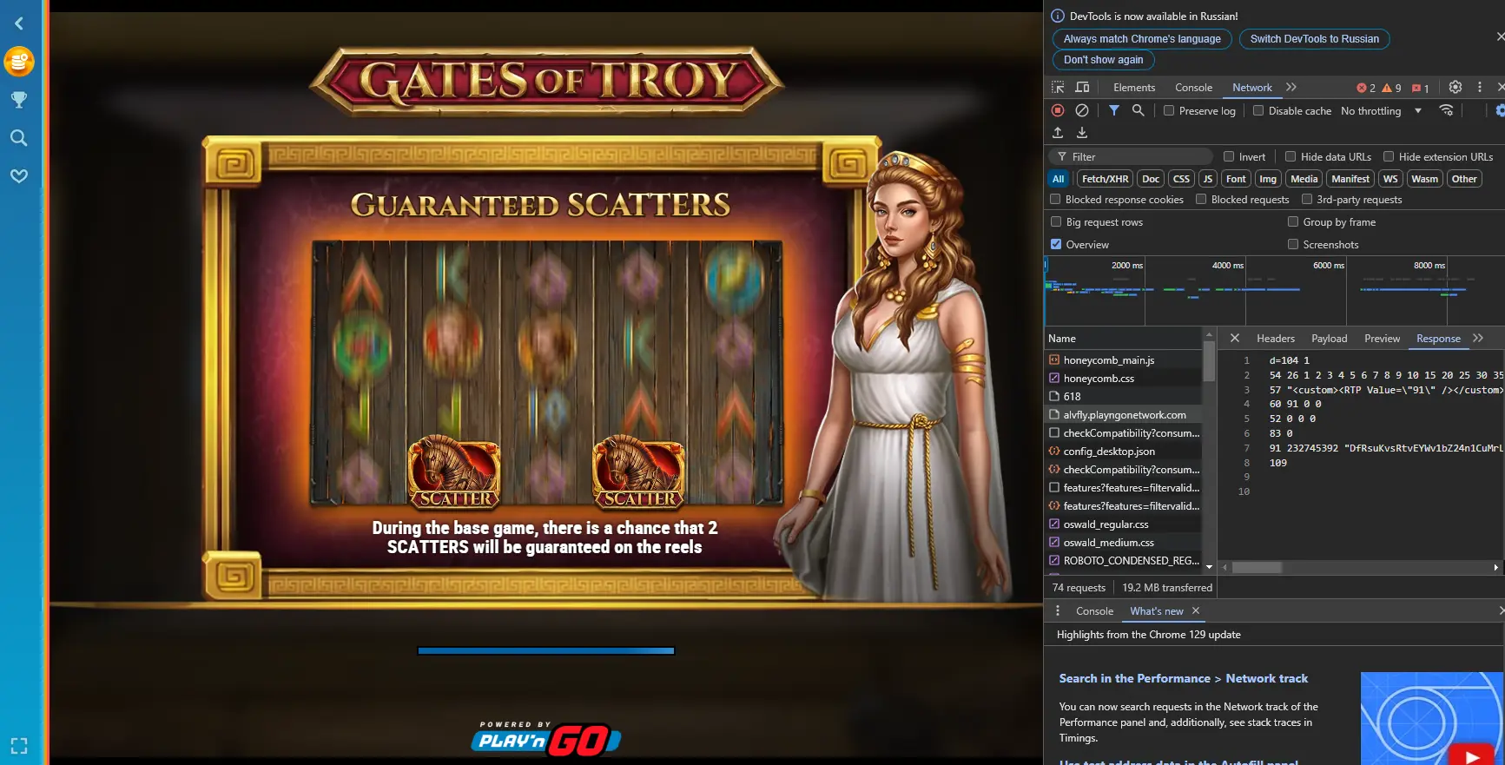
Task: Open the Console drawer tab
Action: click(x=1094, y=611)
